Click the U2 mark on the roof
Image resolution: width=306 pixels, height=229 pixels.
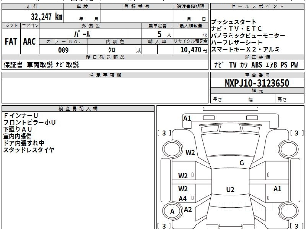[x=230, y=190]
